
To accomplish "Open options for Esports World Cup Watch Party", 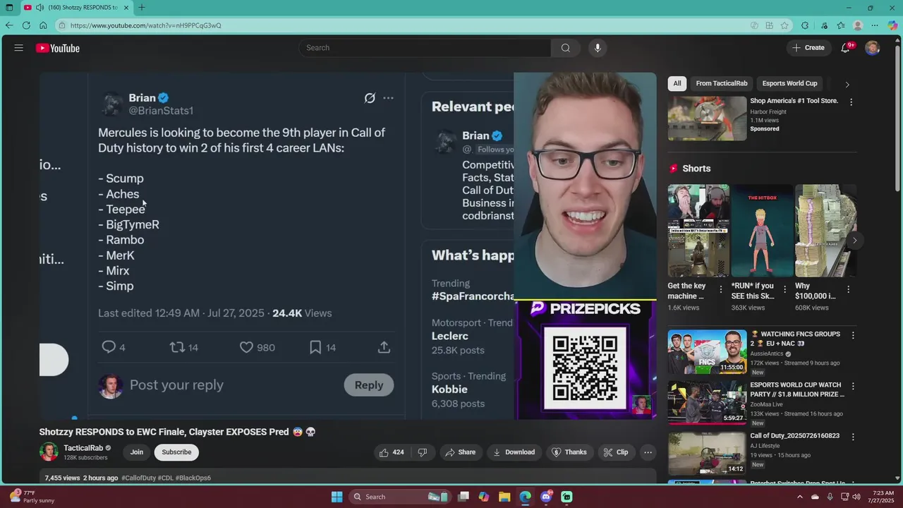I will [853, 386].
